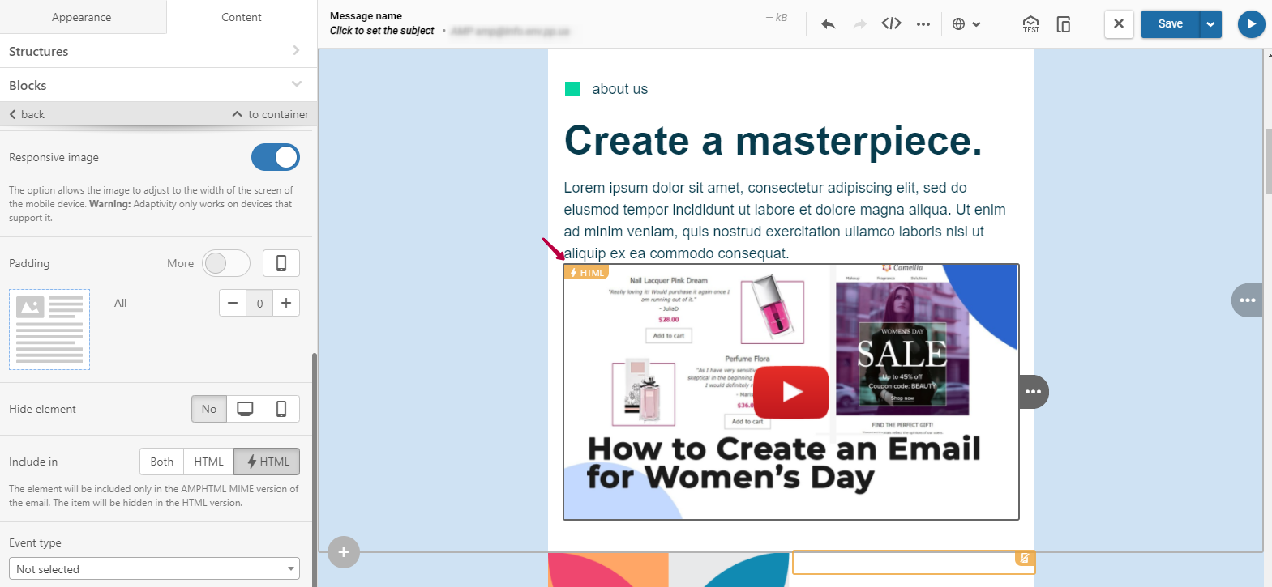Viewport: 1272px width, 587px height.
Task: Play the Women's Day video
Action: pyautogui.click(x=792, y=392)
